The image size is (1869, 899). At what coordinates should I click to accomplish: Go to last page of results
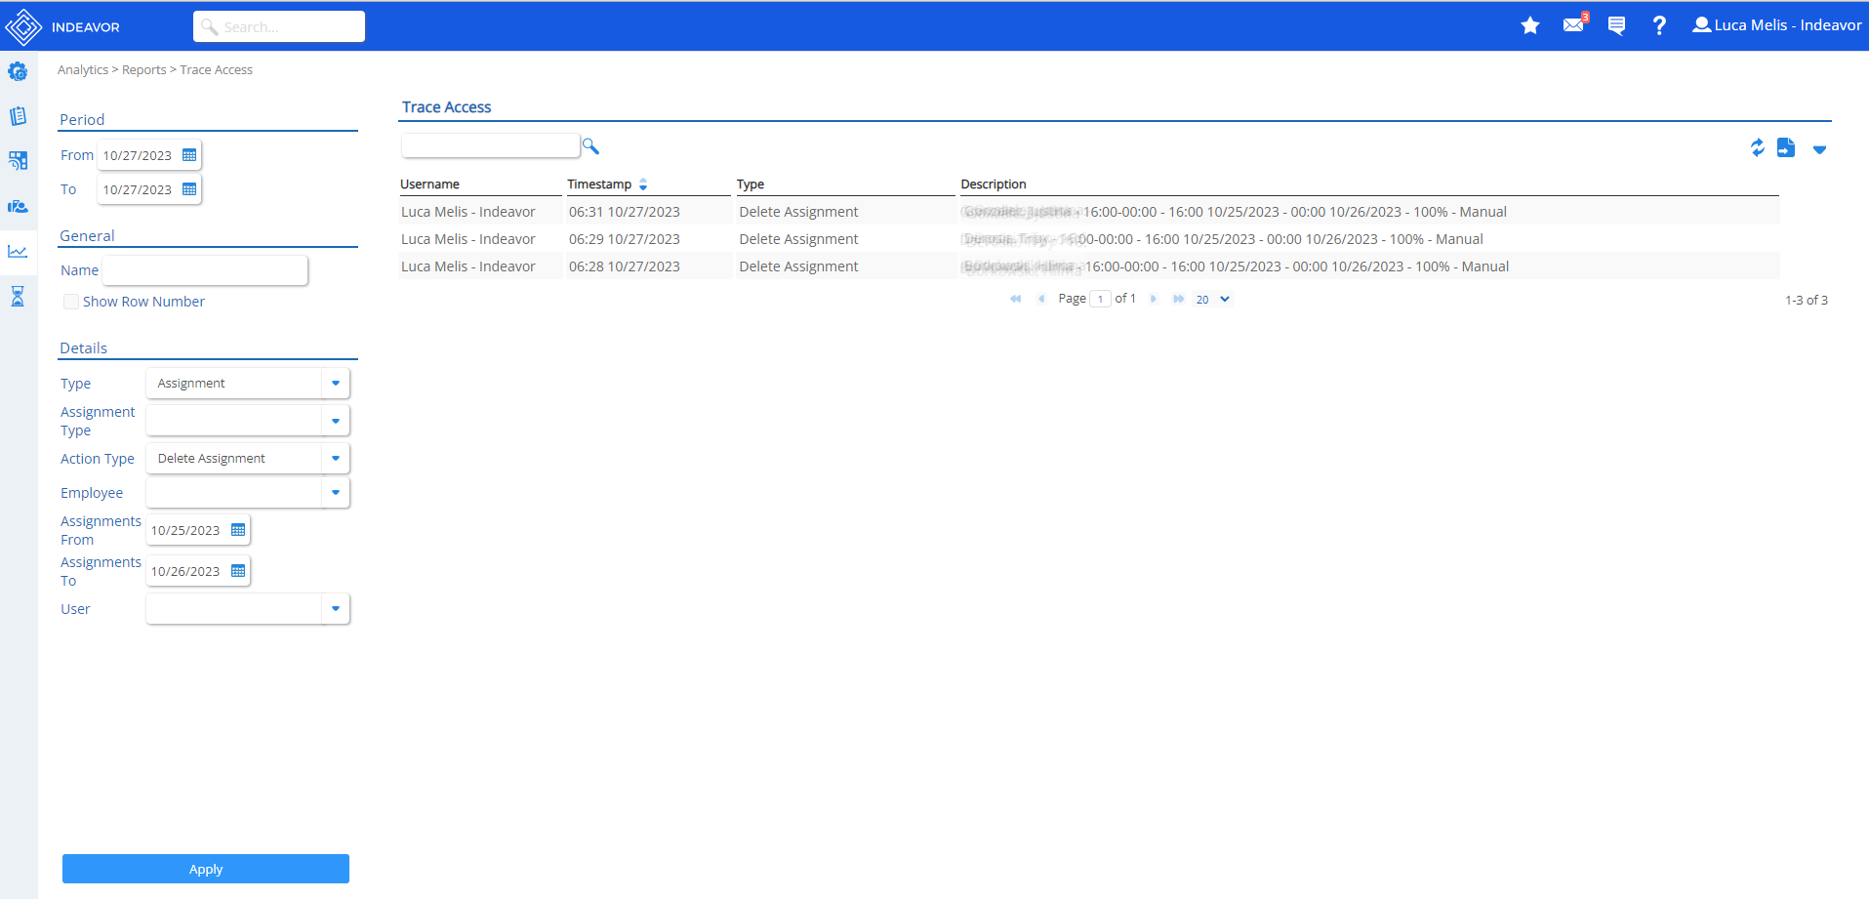[1178, 299]
